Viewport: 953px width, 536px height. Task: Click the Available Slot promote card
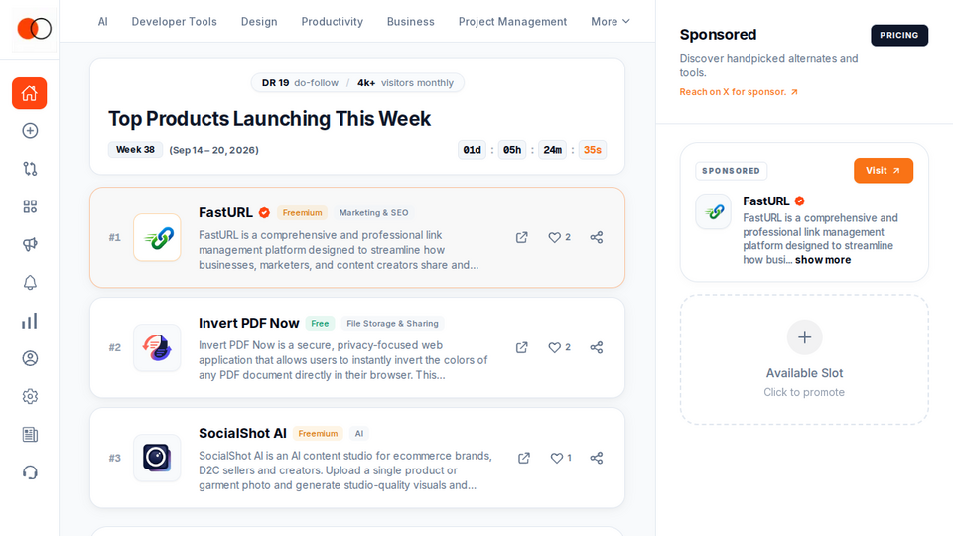pyautogui.click(x=804, y=359)
